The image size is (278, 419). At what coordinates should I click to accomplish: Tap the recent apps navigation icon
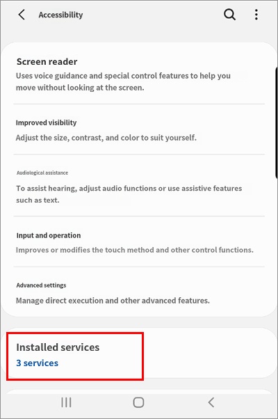pyautogui.click(x=66, y=402)
